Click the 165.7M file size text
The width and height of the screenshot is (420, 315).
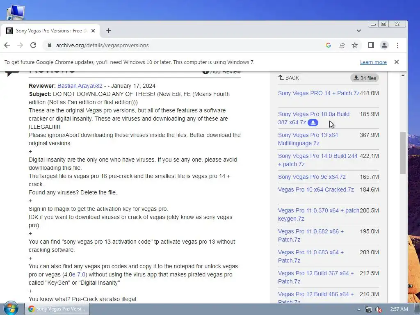pos(370,177)
